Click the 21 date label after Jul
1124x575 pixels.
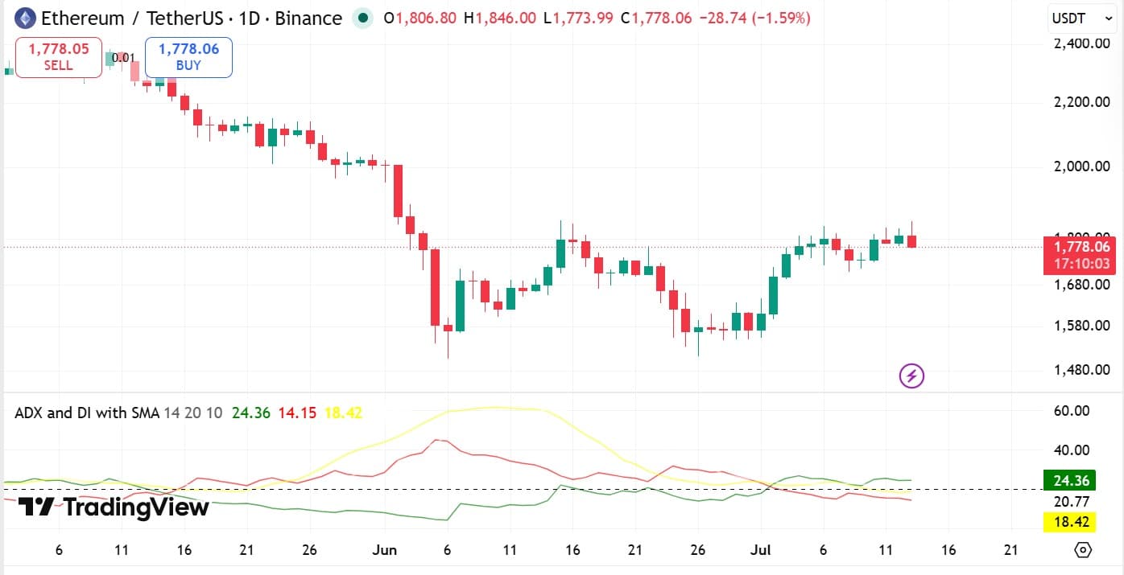point(1011,550)
